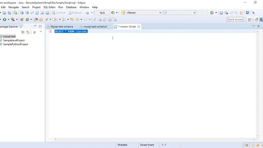The height and width of the screenshot is (148, 263).
Task: Click the editor's horizontal scrollbar
Action: click(155, 139)
